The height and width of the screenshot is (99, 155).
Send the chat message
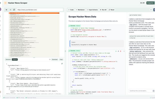[x=153, y=91]
